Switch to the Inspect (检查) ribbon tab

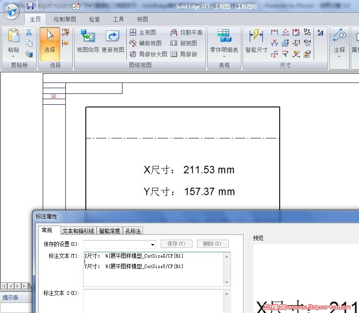coord(95,19)
